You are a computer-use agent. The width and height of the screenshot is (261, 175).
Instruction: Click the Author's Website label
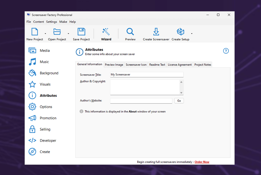point(91,100)
